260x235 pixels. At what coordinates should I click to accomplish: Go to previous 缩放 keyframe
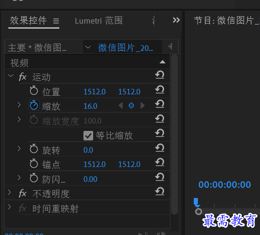pos(120,105)
